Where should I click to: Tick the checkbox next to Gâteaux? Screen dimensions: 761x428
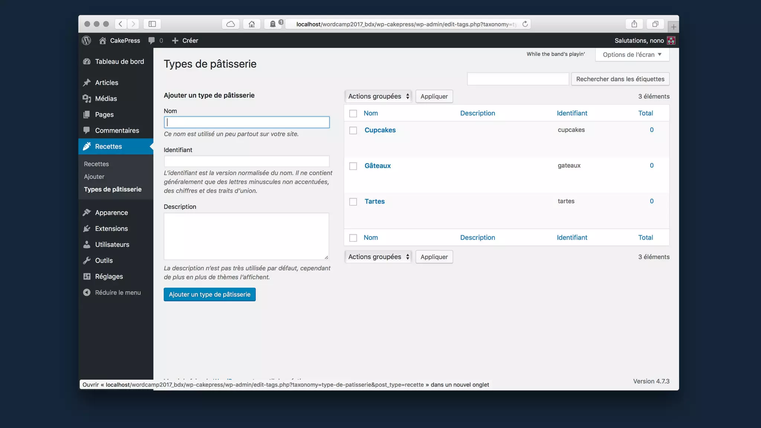(x=353, y=166)
